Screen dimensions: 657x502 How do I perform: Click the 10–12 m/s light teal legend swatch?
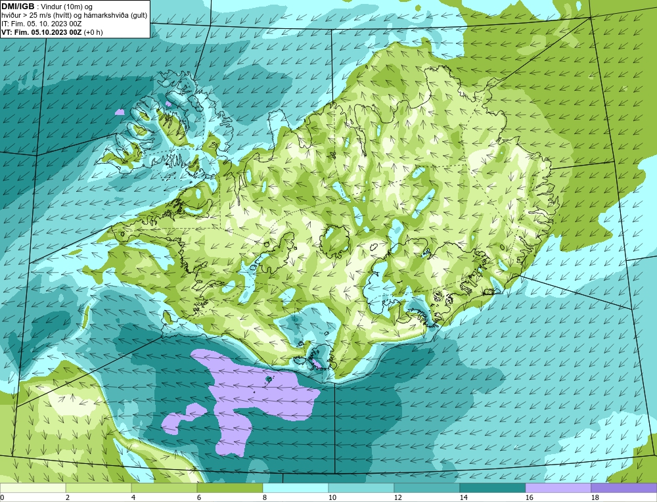(361, 488)
